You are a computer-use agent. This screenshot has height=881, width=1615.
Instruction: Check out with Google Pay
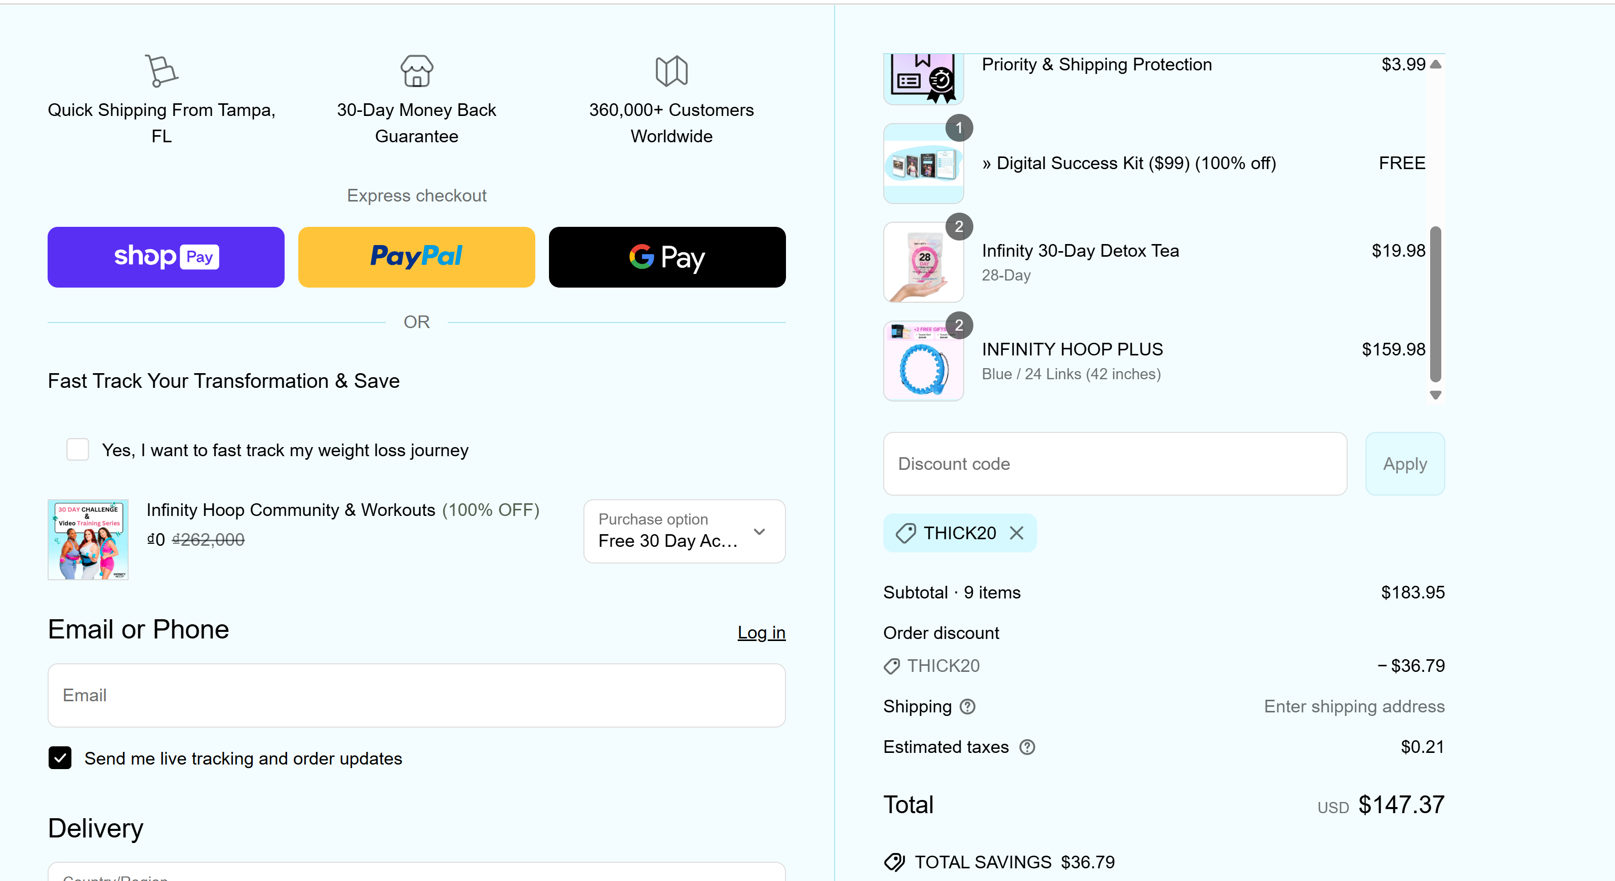pyautogui.click(x=667, y=257)
